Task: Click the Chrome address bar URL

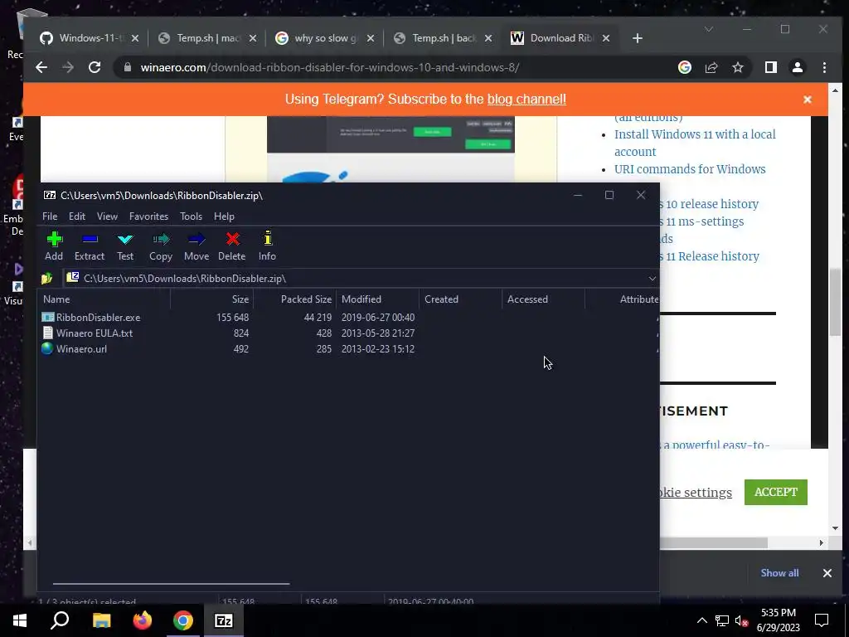Action: [330, 68]
